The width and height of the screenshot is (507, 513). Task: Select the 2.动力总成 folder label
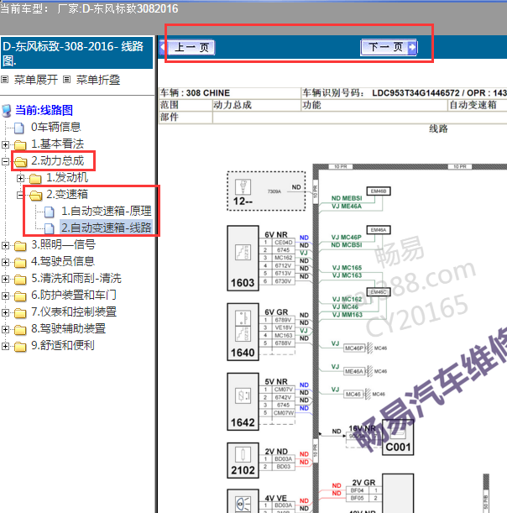coord(57,160)
